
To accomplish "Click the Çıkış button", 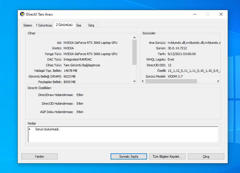I will 206,157.
